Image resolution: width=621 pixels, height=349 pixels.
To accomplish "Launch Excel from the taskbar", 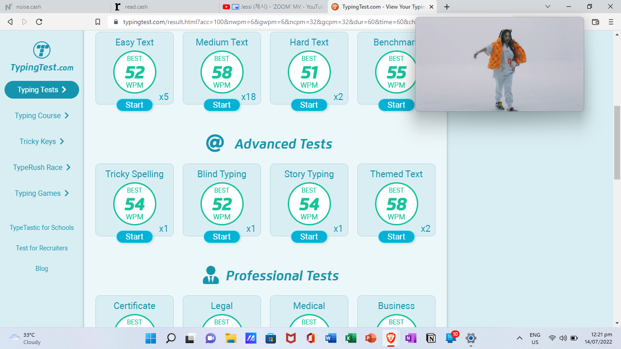I will coord(351,338).
